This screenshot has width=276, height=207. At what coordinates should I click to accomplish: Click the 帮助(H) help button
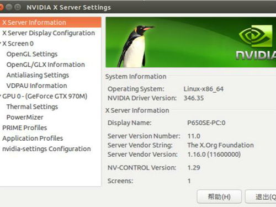click(x=219, y=197)
